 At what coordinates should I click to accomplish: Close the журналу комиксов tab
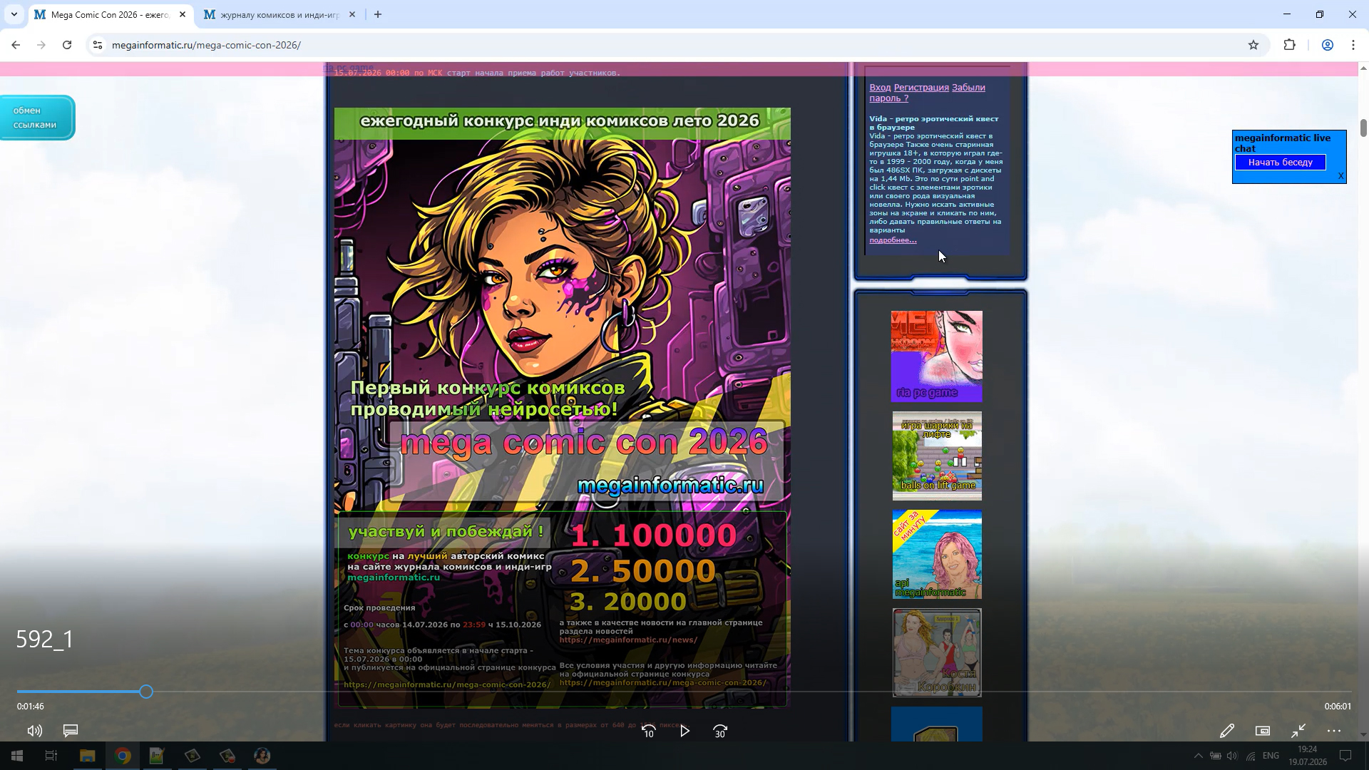pyautogui.click(x=352, y=14)
